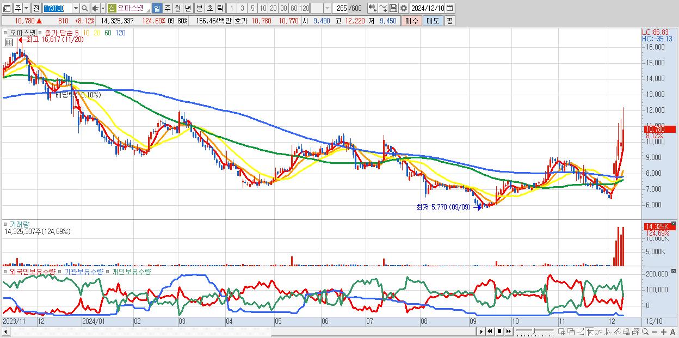Toggle the 기관보유수량 indicator checkbox

click(x=60, y=271)
